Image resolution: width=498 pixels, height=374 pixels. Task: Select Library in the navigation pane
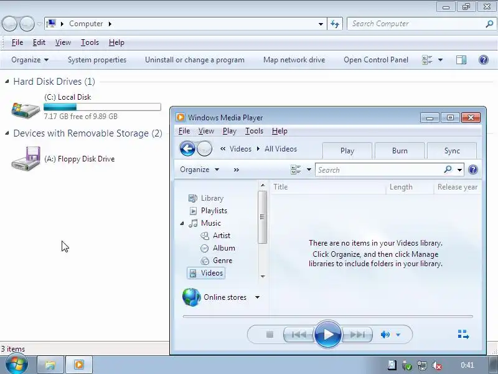pyautogui.click(x=206, y=198)
